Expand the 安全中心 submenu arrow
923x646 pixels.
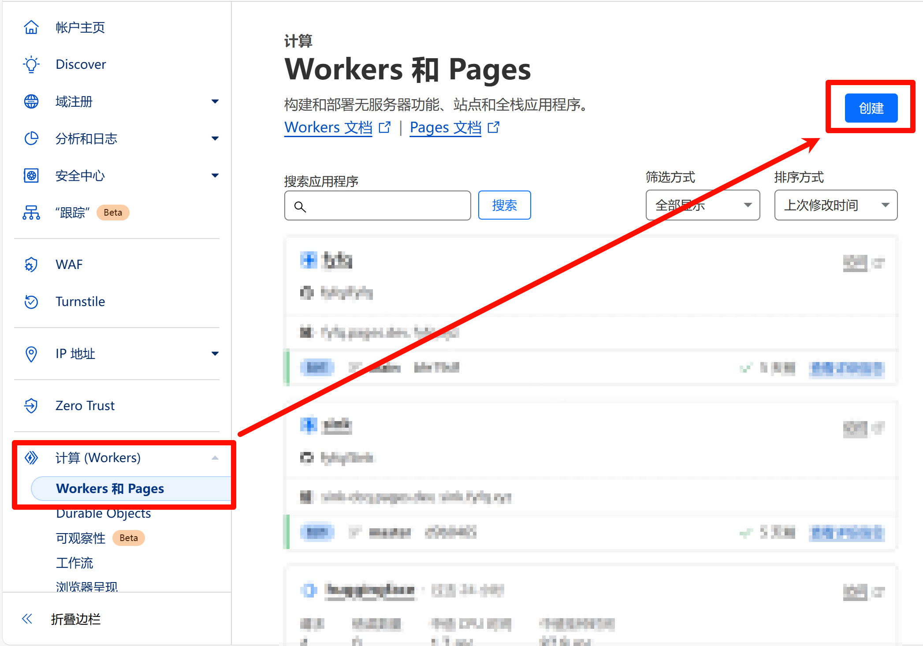215,176
